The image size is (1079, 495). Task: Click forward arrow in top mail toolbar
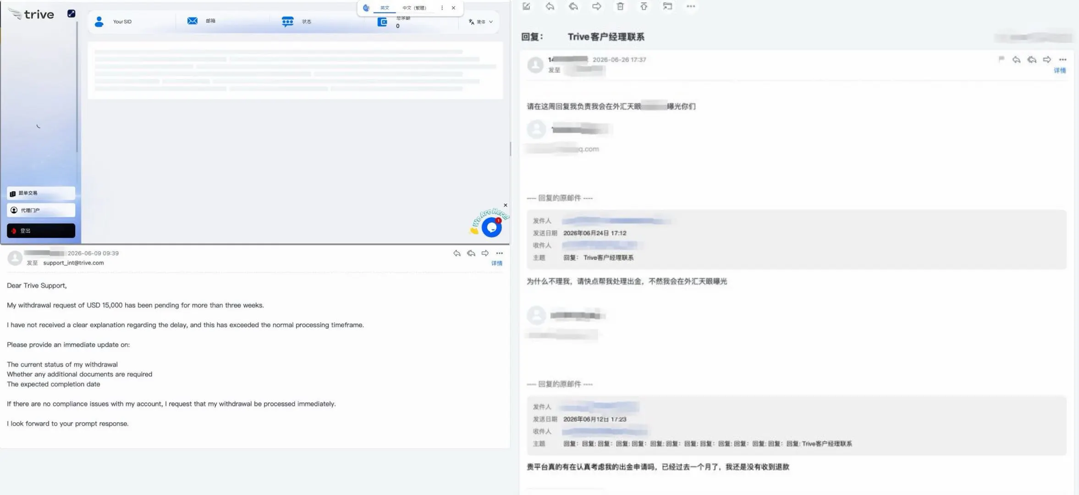[x=597, y=6]
